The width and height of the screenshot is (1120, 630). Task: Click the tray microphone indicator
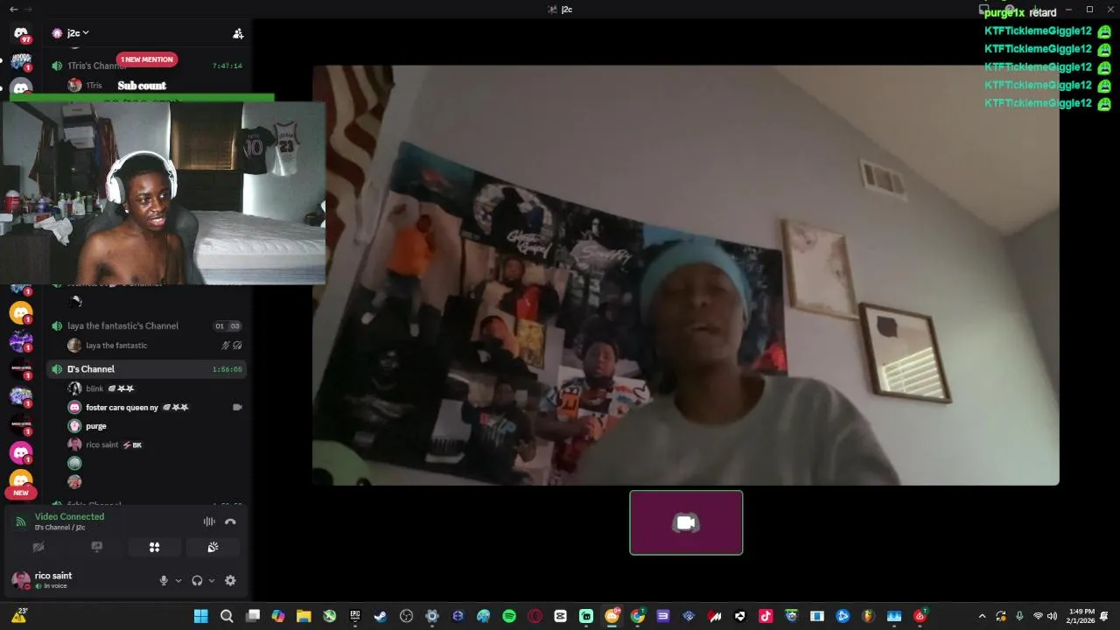click(1019, 616)
